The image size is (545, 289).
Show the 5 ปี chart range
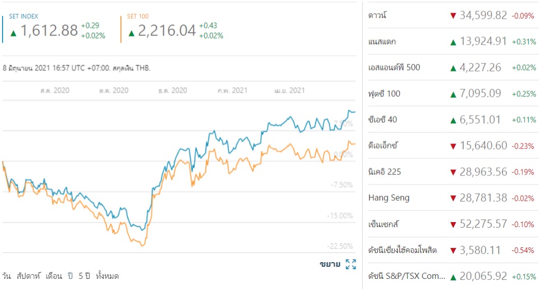(x=84, y=276)
